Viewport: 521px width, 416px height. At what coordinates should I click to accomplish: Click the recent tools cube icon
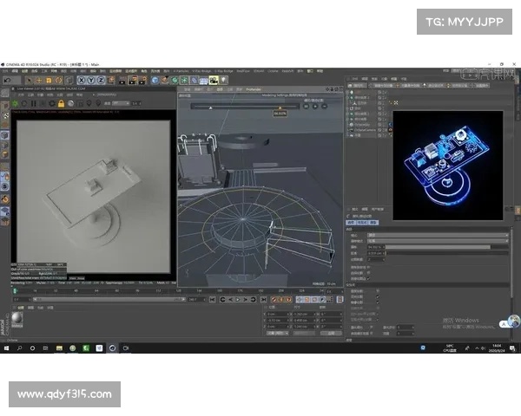(69, 81)
